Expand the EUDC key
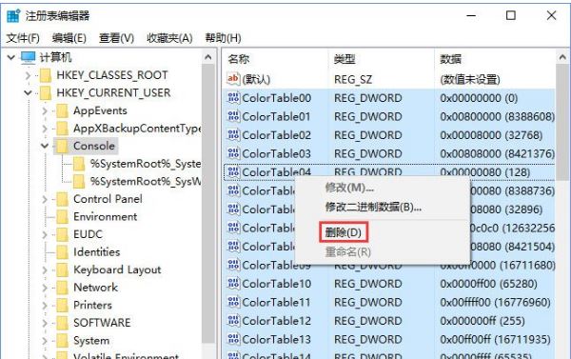 click(x=45, y=234)
